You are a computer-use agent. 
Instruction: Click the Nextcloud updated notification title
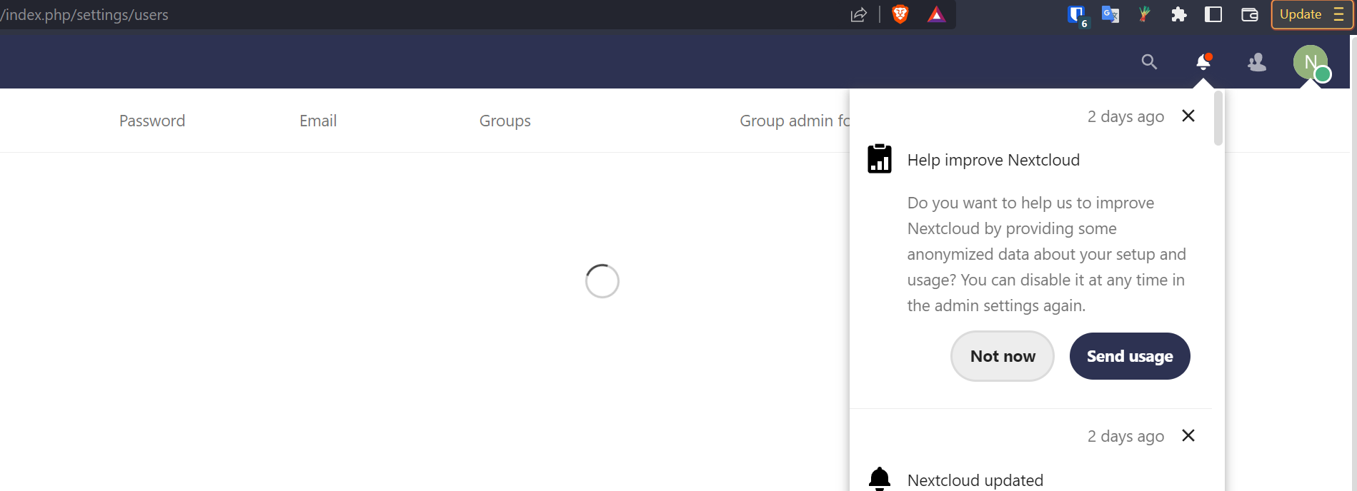click(975, 480)
